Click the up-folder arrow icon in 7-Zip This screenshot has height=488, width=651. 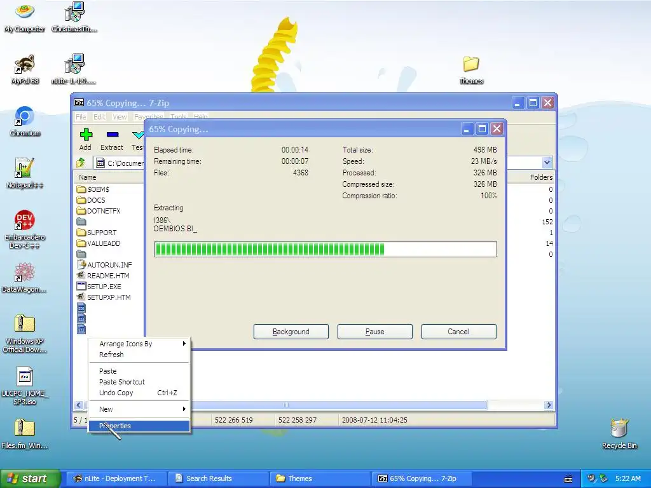tap(81, 163)
